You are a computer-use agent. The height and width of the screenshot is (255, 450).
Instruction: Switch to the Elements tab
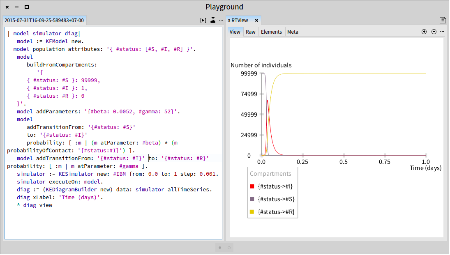(271, 32)
